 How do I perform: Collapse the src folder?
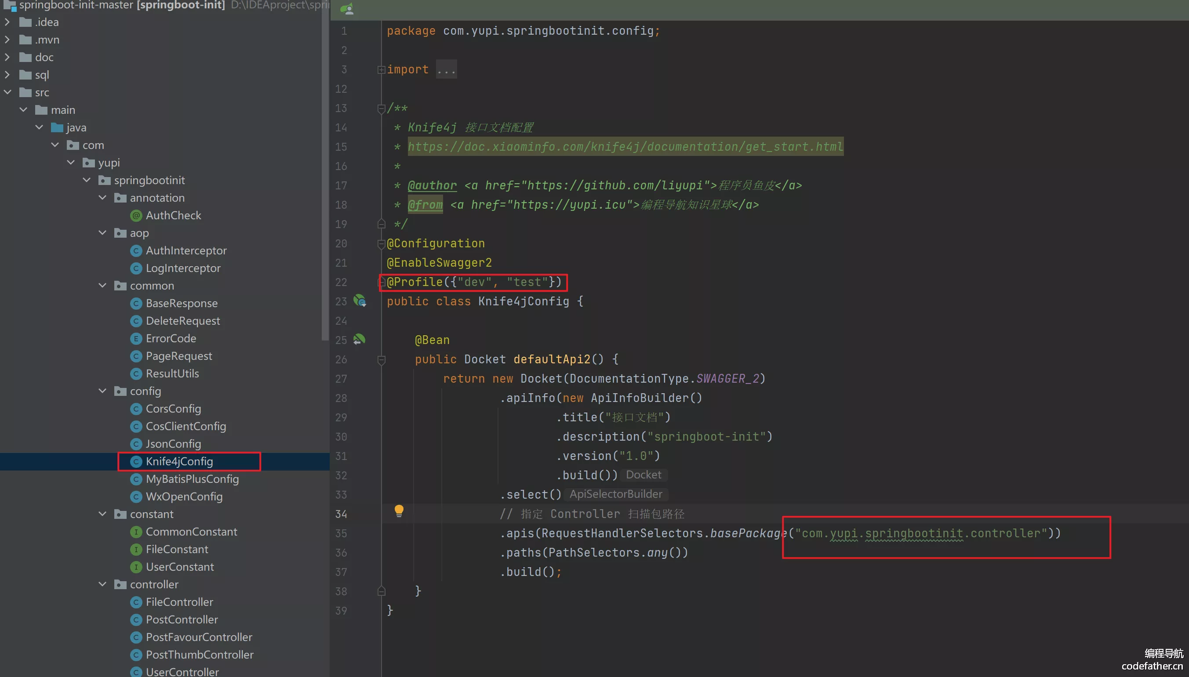pyautogui.click(x=7, y=92)
